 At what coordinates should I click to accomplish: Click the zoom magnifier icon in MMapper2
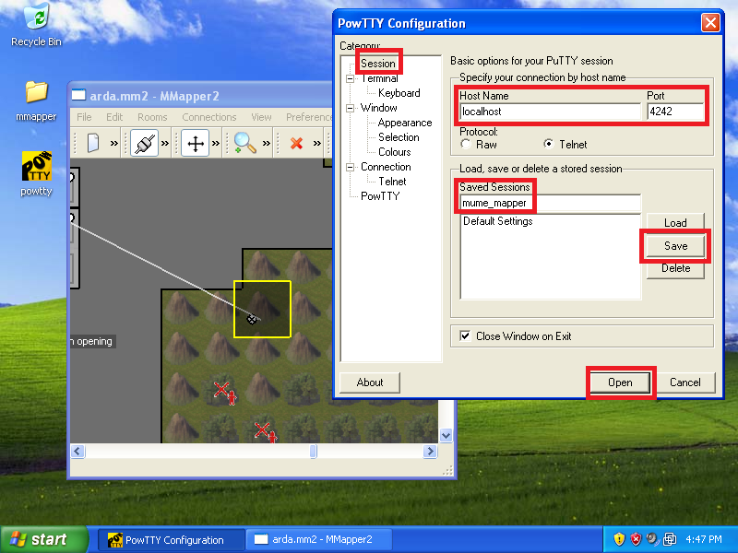pos(244,143)
